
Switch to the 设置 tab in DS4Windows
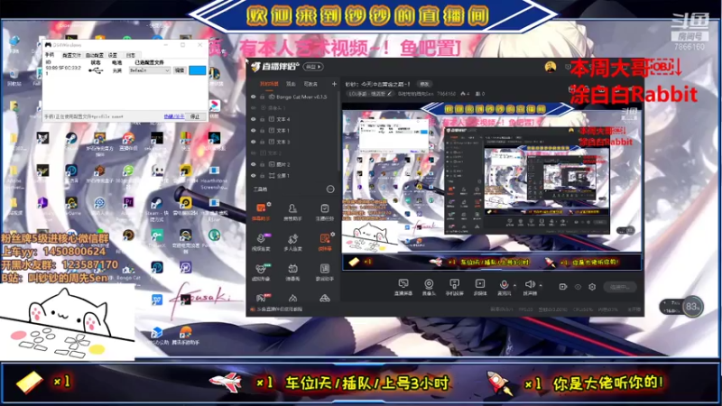(x=113, y=55)
